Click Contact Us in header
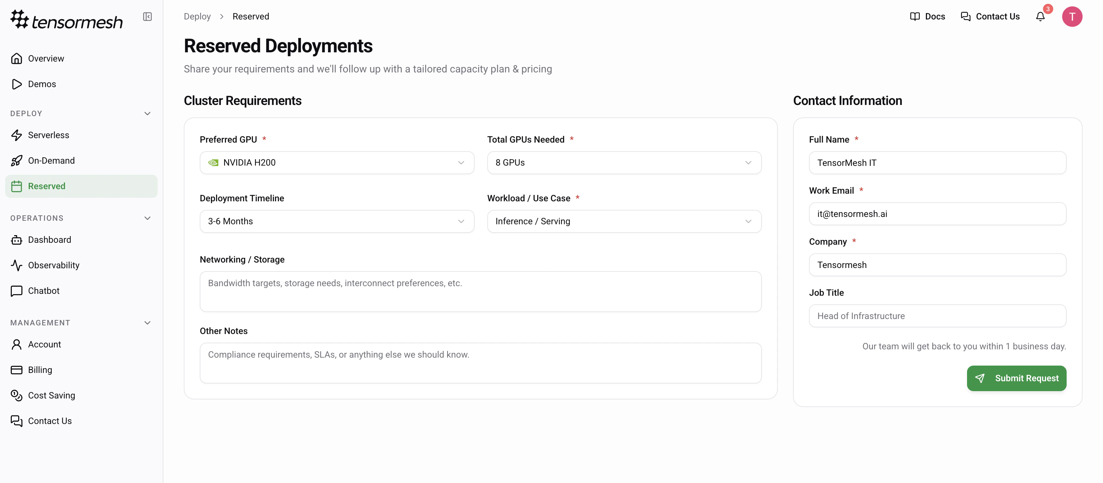This screenshot has width=1103, height=483. click(990, 17)
